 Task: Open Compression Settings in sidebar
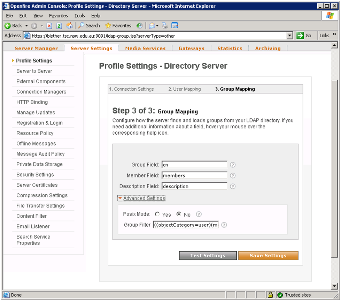tap(42, 195)
